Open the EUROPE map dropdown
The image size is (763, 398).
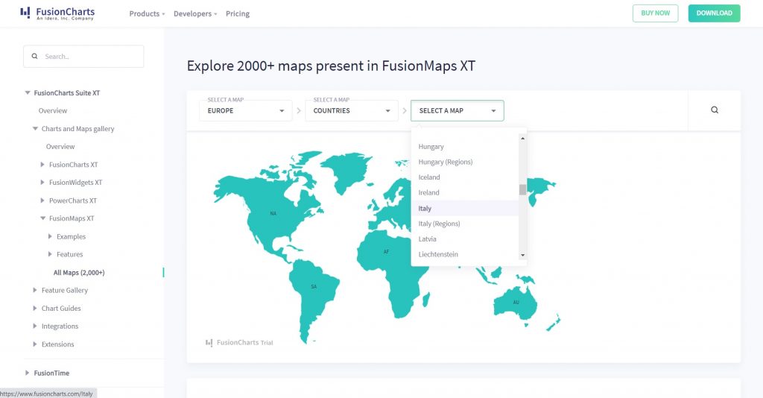245,110
